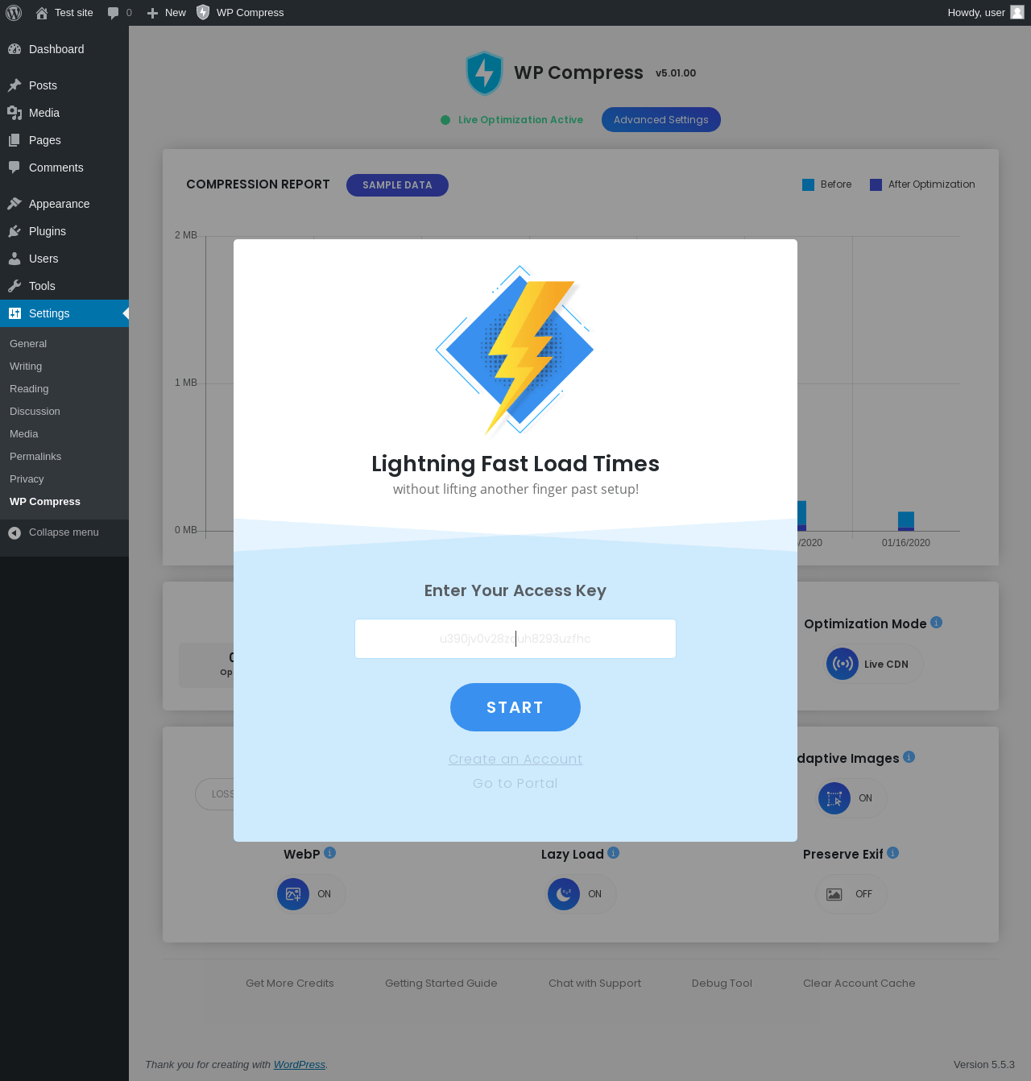Screen dimensions: 1031x1081
Task: Click info icon beside Lazy Load
Action: point(613,853)
